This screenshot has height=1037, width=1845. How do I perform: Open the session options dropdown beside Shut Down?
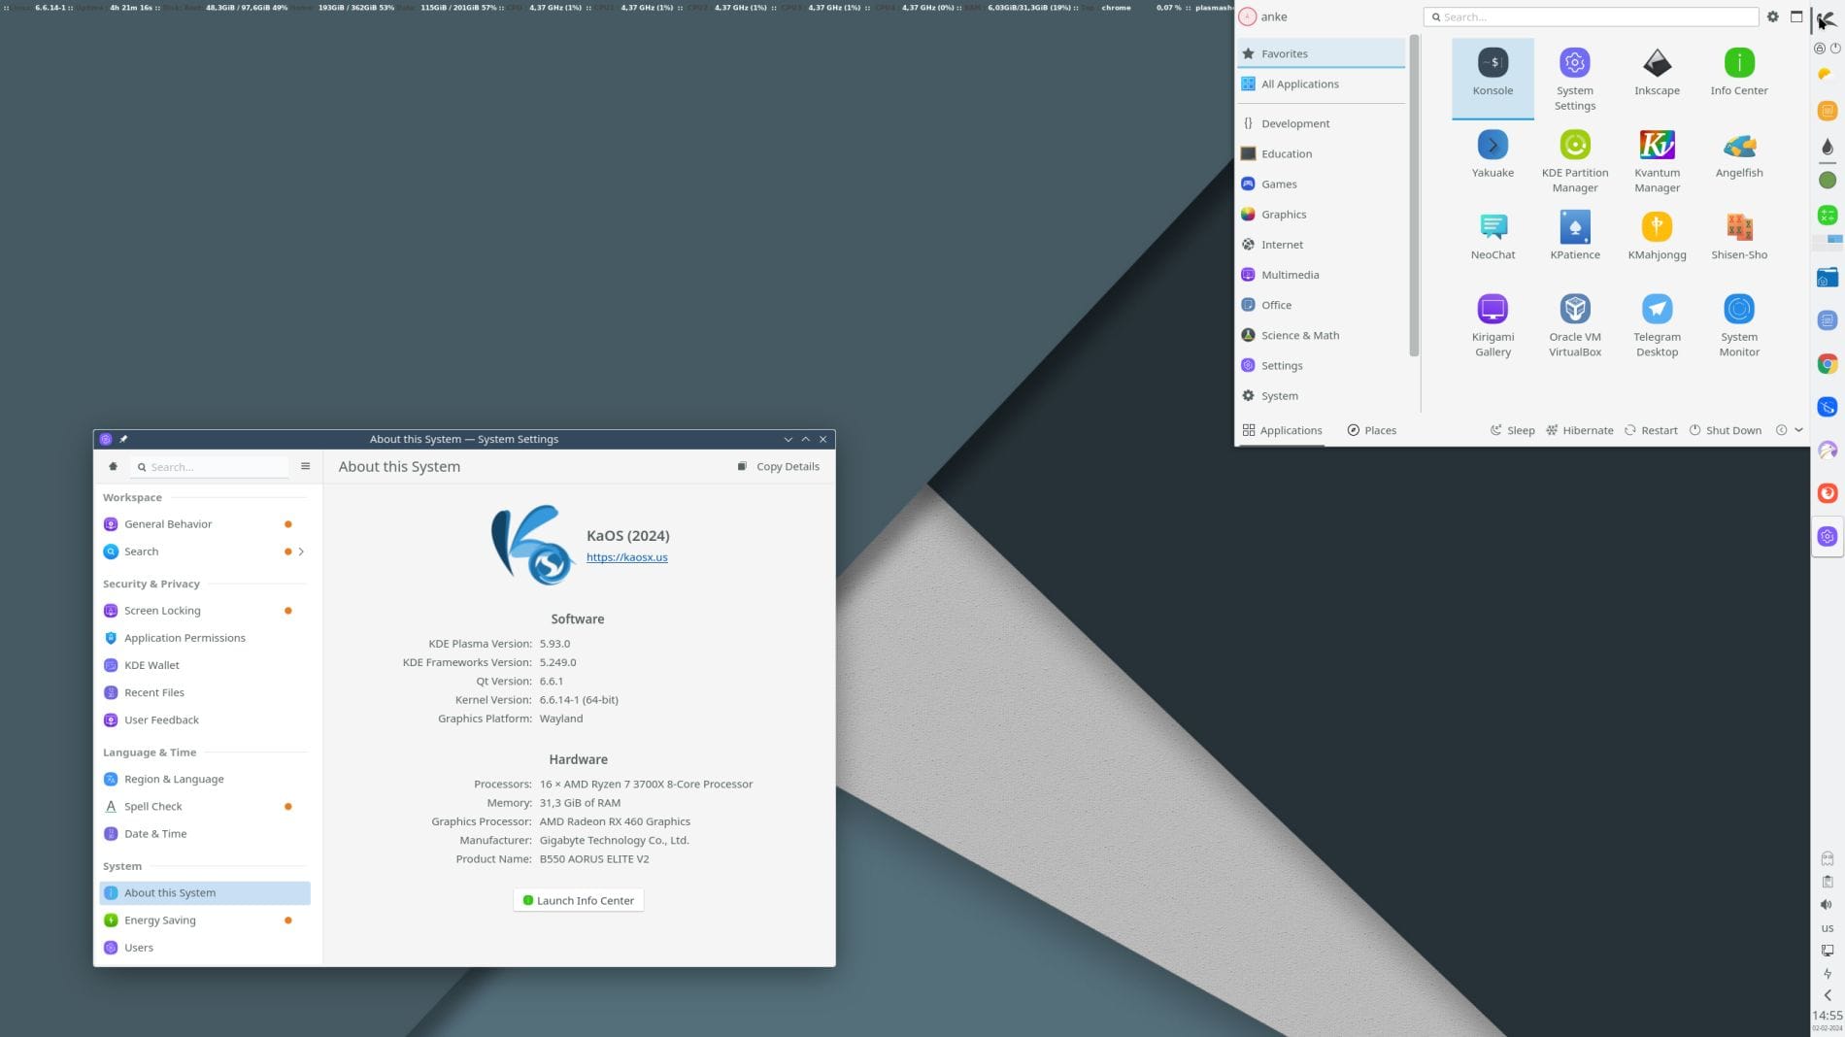pos(1798,429)
